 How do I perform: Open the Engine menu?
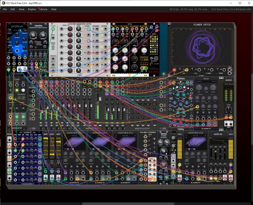[32, 9]
